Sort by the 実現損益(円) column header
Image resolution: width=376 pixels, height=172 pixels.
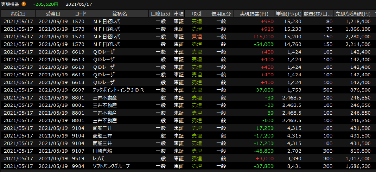[254, 14]
